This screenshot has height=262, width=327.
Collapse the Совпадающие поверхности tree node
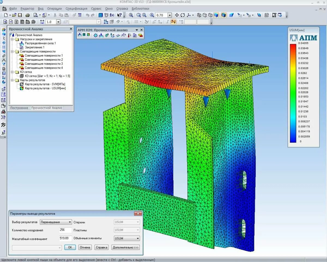click(12, 51)
